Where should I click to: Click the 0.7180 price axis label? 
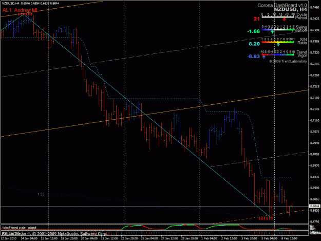pyautogui.click(x=315, y=98)
